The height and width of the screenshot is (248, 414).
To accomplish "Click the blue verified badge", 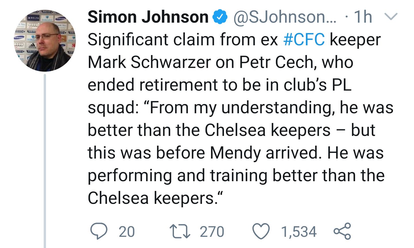I will (220, 17).
